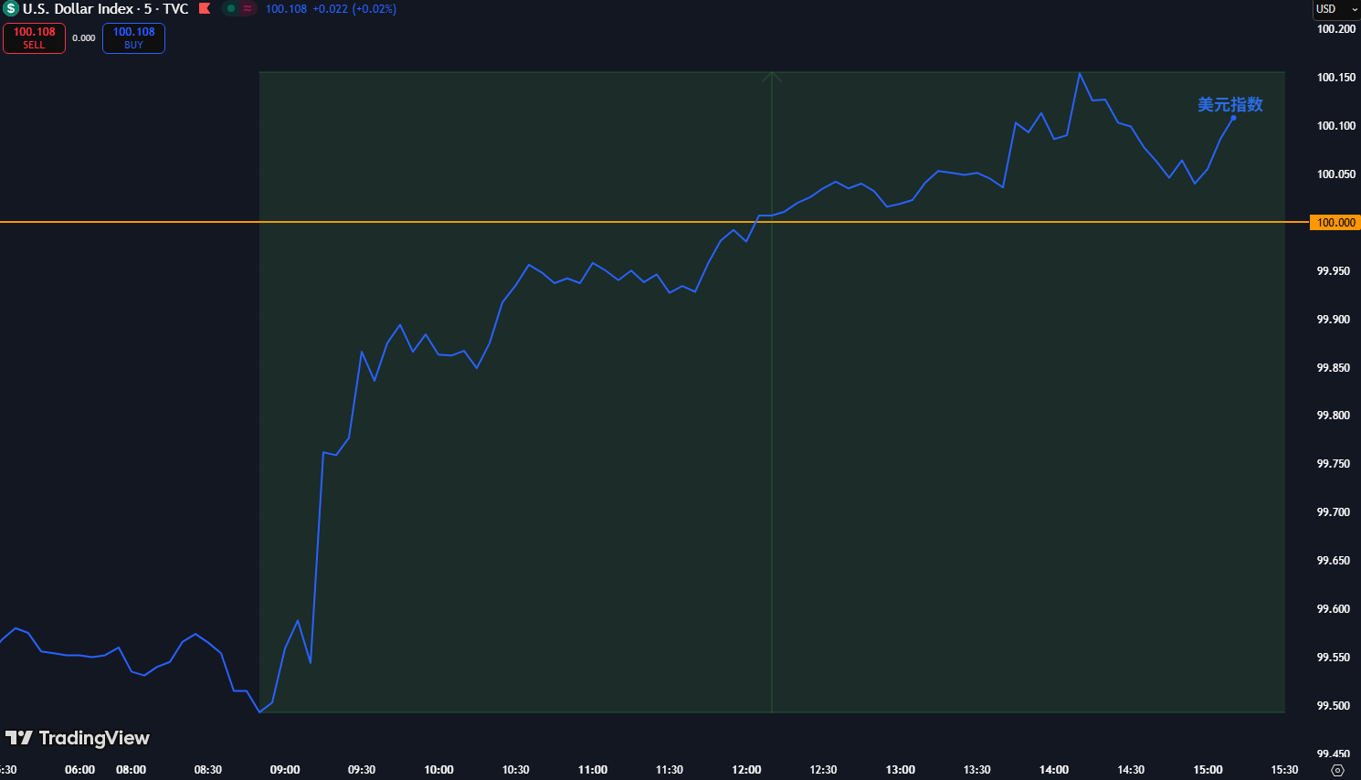Image resolution: width=1361 pixels, height=780 pixels.
Task: Click the pink approximate-sign data icon
Action: pos(248,9)
